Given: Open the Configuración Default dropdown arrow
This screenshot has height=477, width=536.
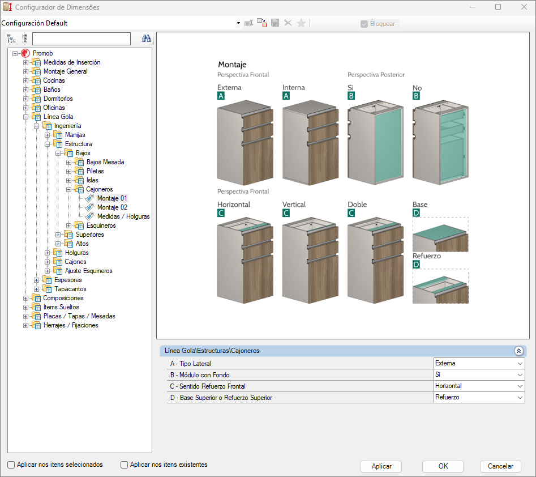Looking at the screenshot, I should 238,23.
